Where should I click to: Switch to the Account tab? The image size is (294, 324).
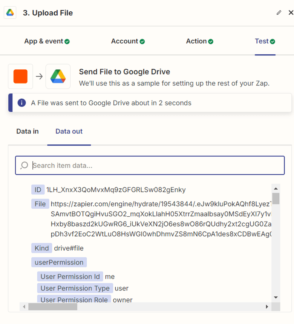coord(124,41)
